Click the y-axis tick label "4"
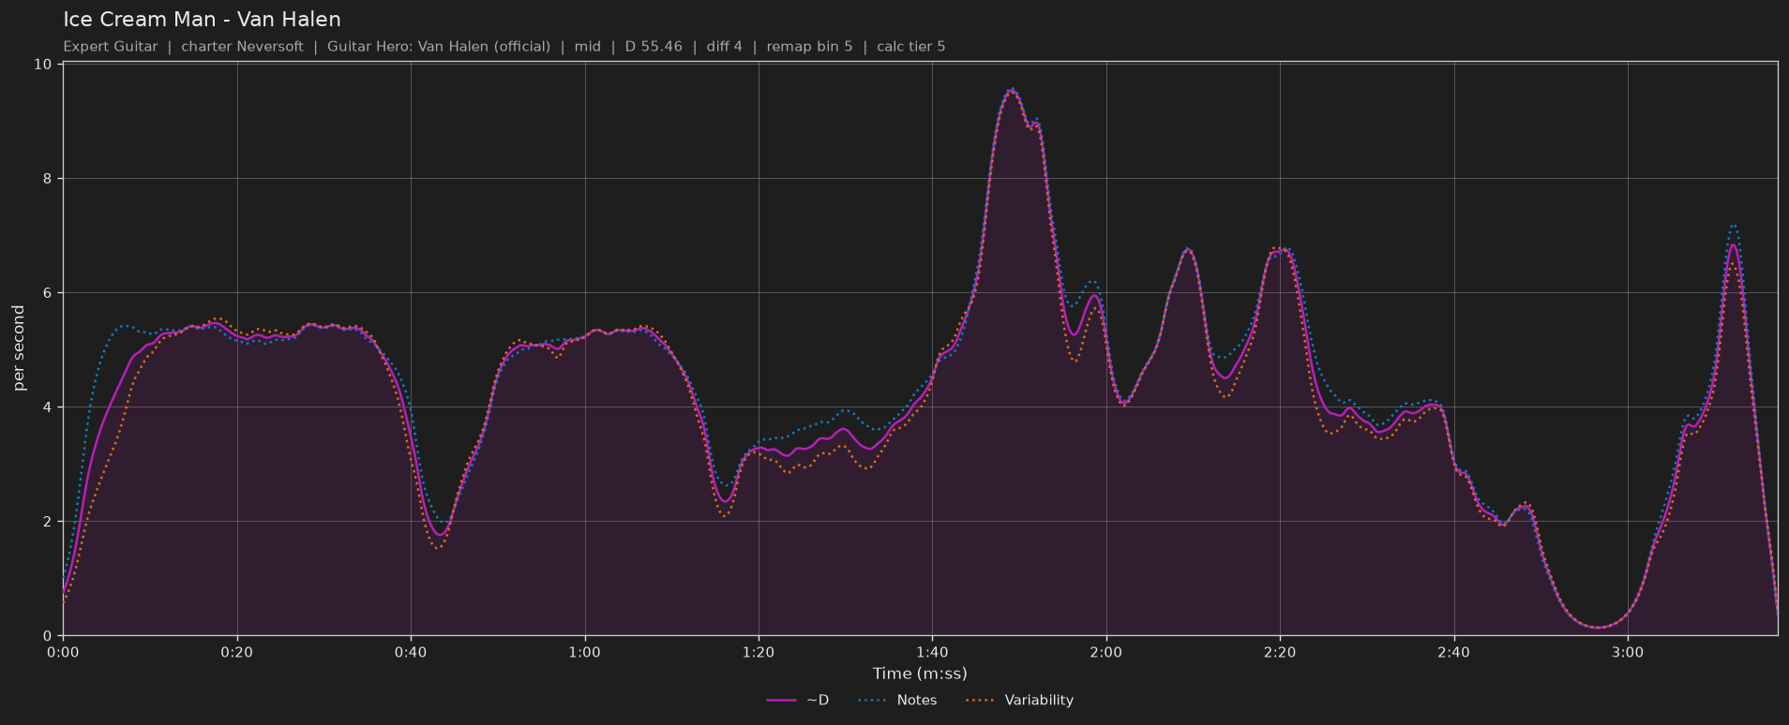 pos(48,407)
